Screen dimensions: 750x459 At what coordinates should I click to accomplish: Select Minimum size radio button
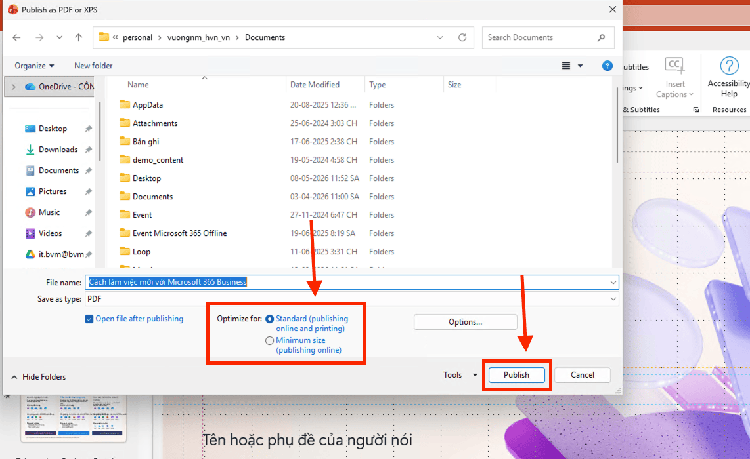pyautogui.click(x=270, y=340)
